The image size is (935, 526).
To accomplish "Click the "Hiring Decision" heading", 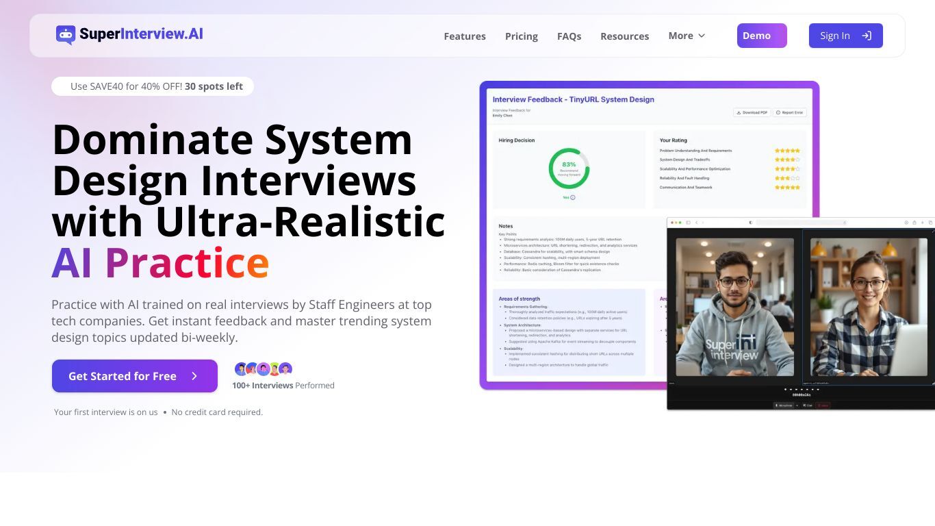I will point(517,140).
